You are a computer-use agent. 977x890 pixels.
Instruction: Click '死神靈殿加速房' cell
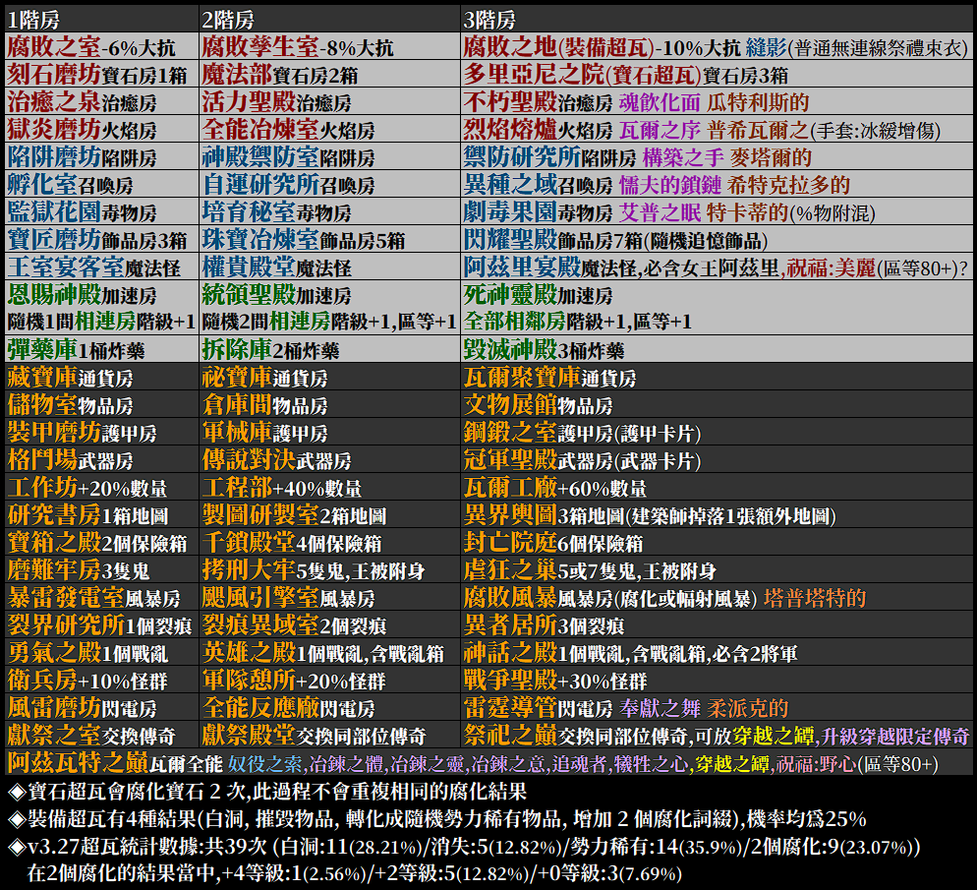tap(717, 307)
